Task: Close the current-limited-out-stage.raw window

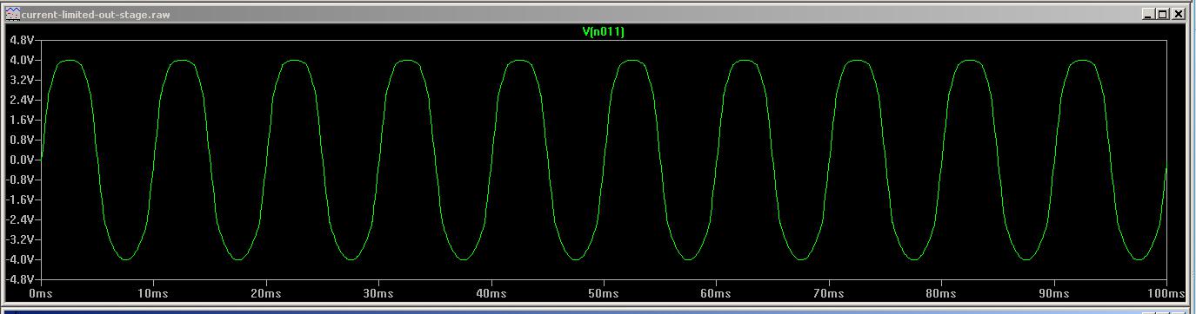Action: tap(1179, 15)
